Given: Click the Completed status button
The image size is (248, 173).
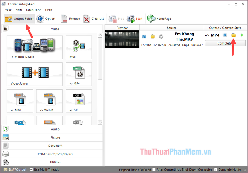Looking at the screenshot, I should pos(225,43).
